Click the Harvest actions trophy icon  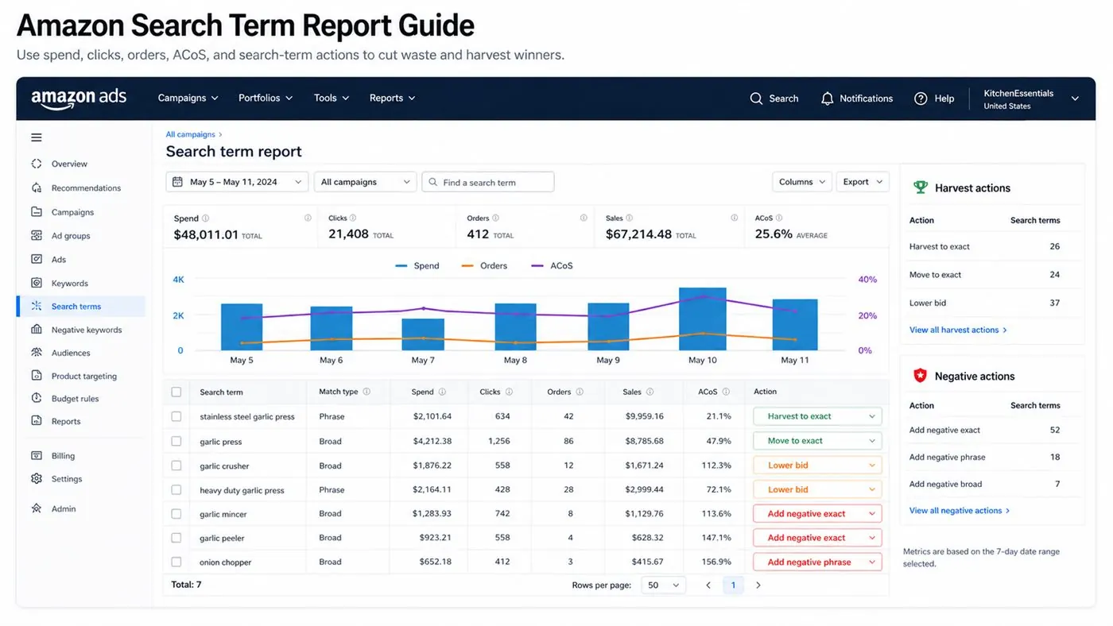(921, 187)
